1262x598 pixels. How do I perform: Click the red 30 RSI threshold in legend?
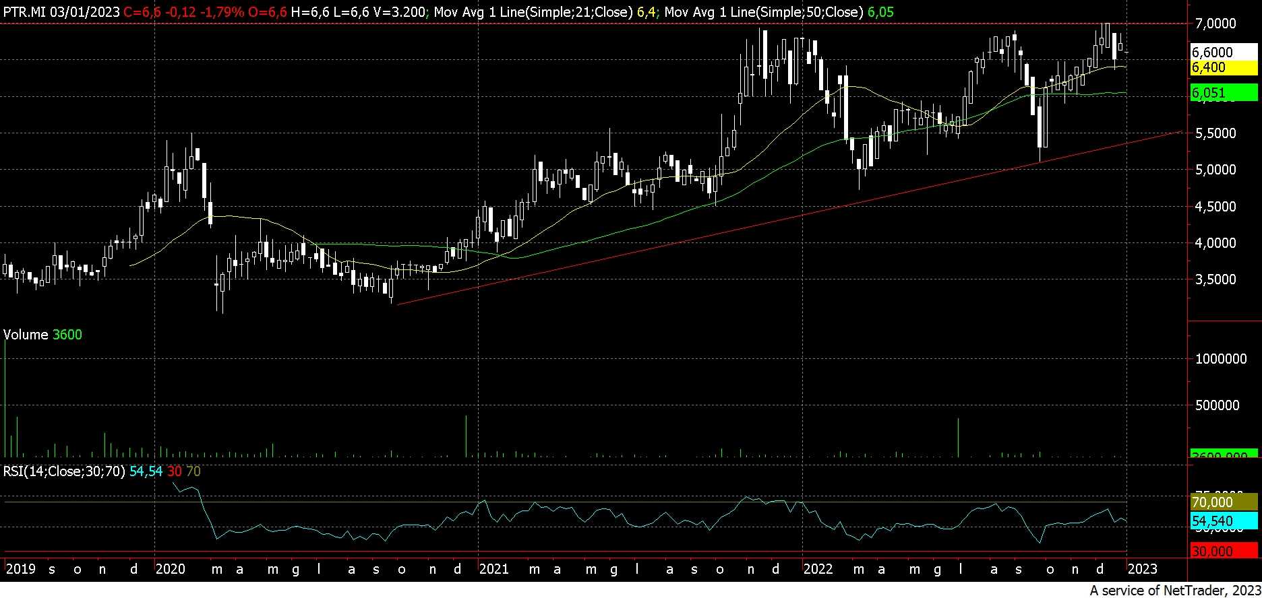175,471
